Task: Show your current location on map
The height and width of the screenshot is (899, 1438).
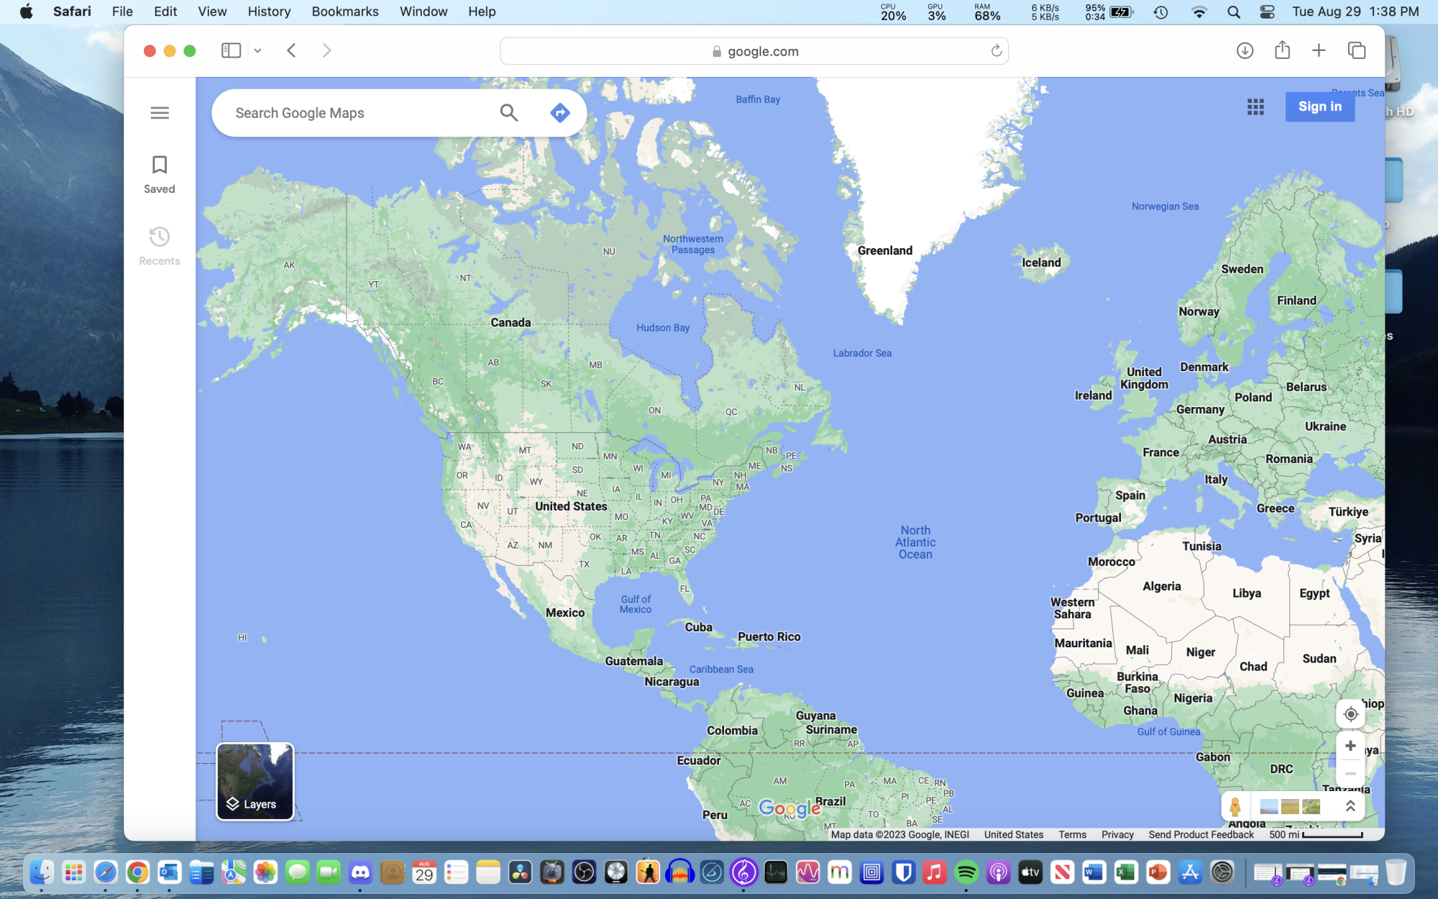Action: [x=1350, y=714]
